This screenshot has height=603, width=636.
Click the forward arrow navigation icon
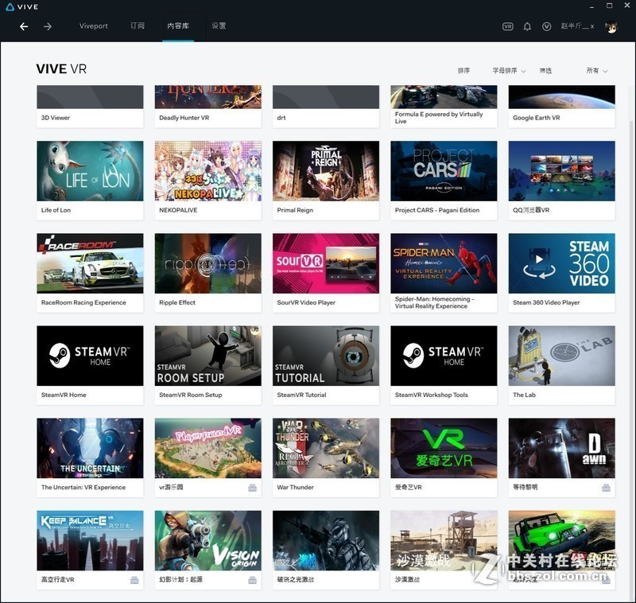click(47, 26)
